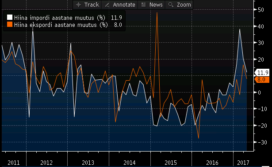Click white swatch for Hiina impordi series
The height and width of the screenshot is (167, 272).
click(10, 18)
